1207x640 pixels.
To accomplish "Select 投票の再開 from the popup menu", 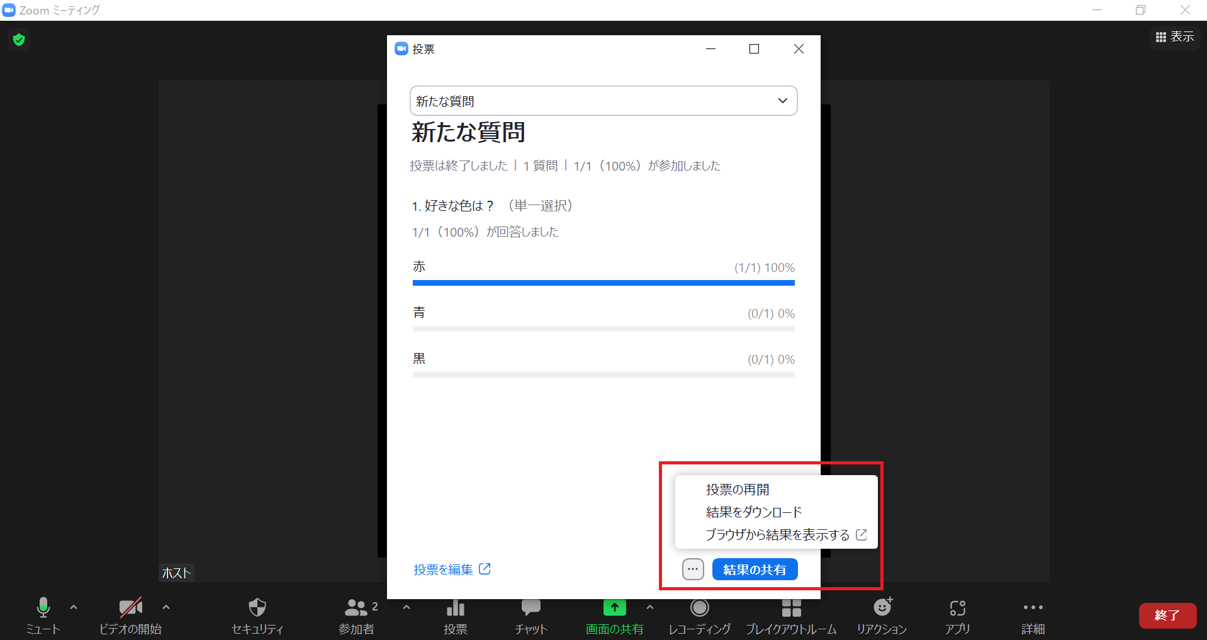I will point(738,490).
